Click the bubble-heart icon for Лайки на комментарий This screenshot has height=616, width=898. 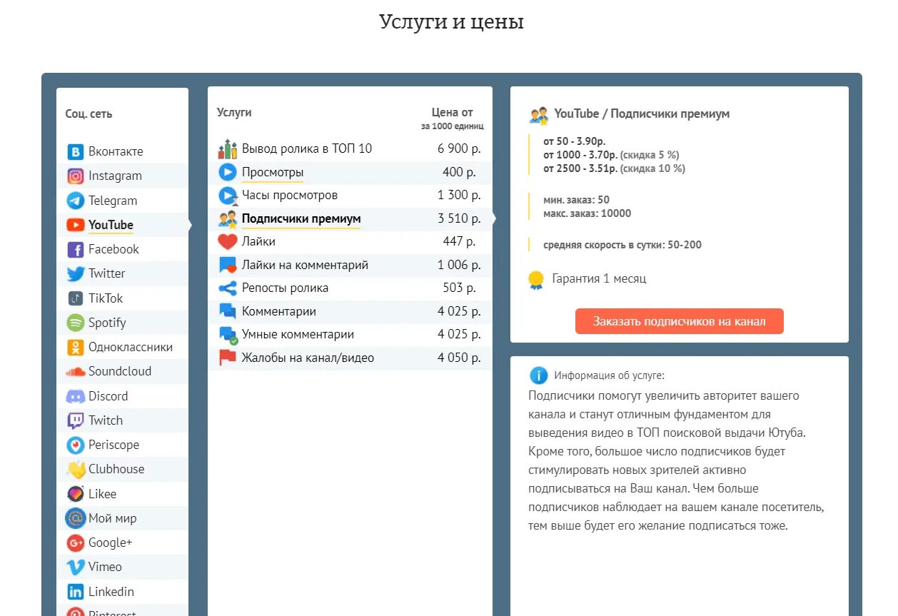pyautogui.click(x=227, y=266)
